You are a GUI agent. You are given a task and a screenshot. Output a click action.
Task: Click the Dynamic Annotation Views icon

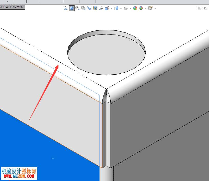click(101, 8)
